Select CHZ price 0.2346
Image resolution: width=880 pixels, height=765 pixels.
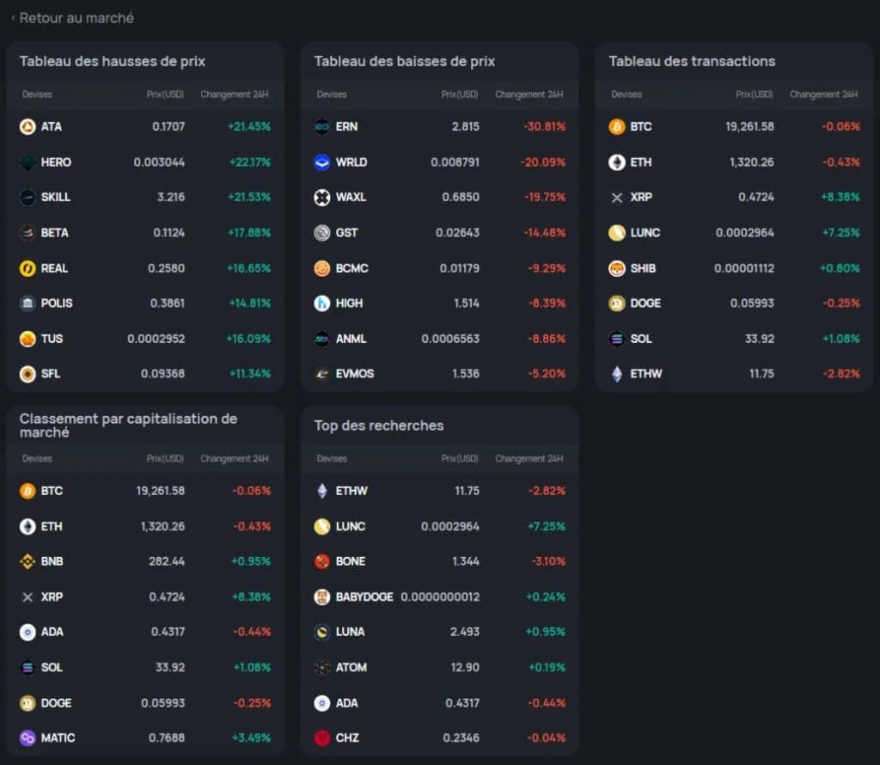[461, 738]
